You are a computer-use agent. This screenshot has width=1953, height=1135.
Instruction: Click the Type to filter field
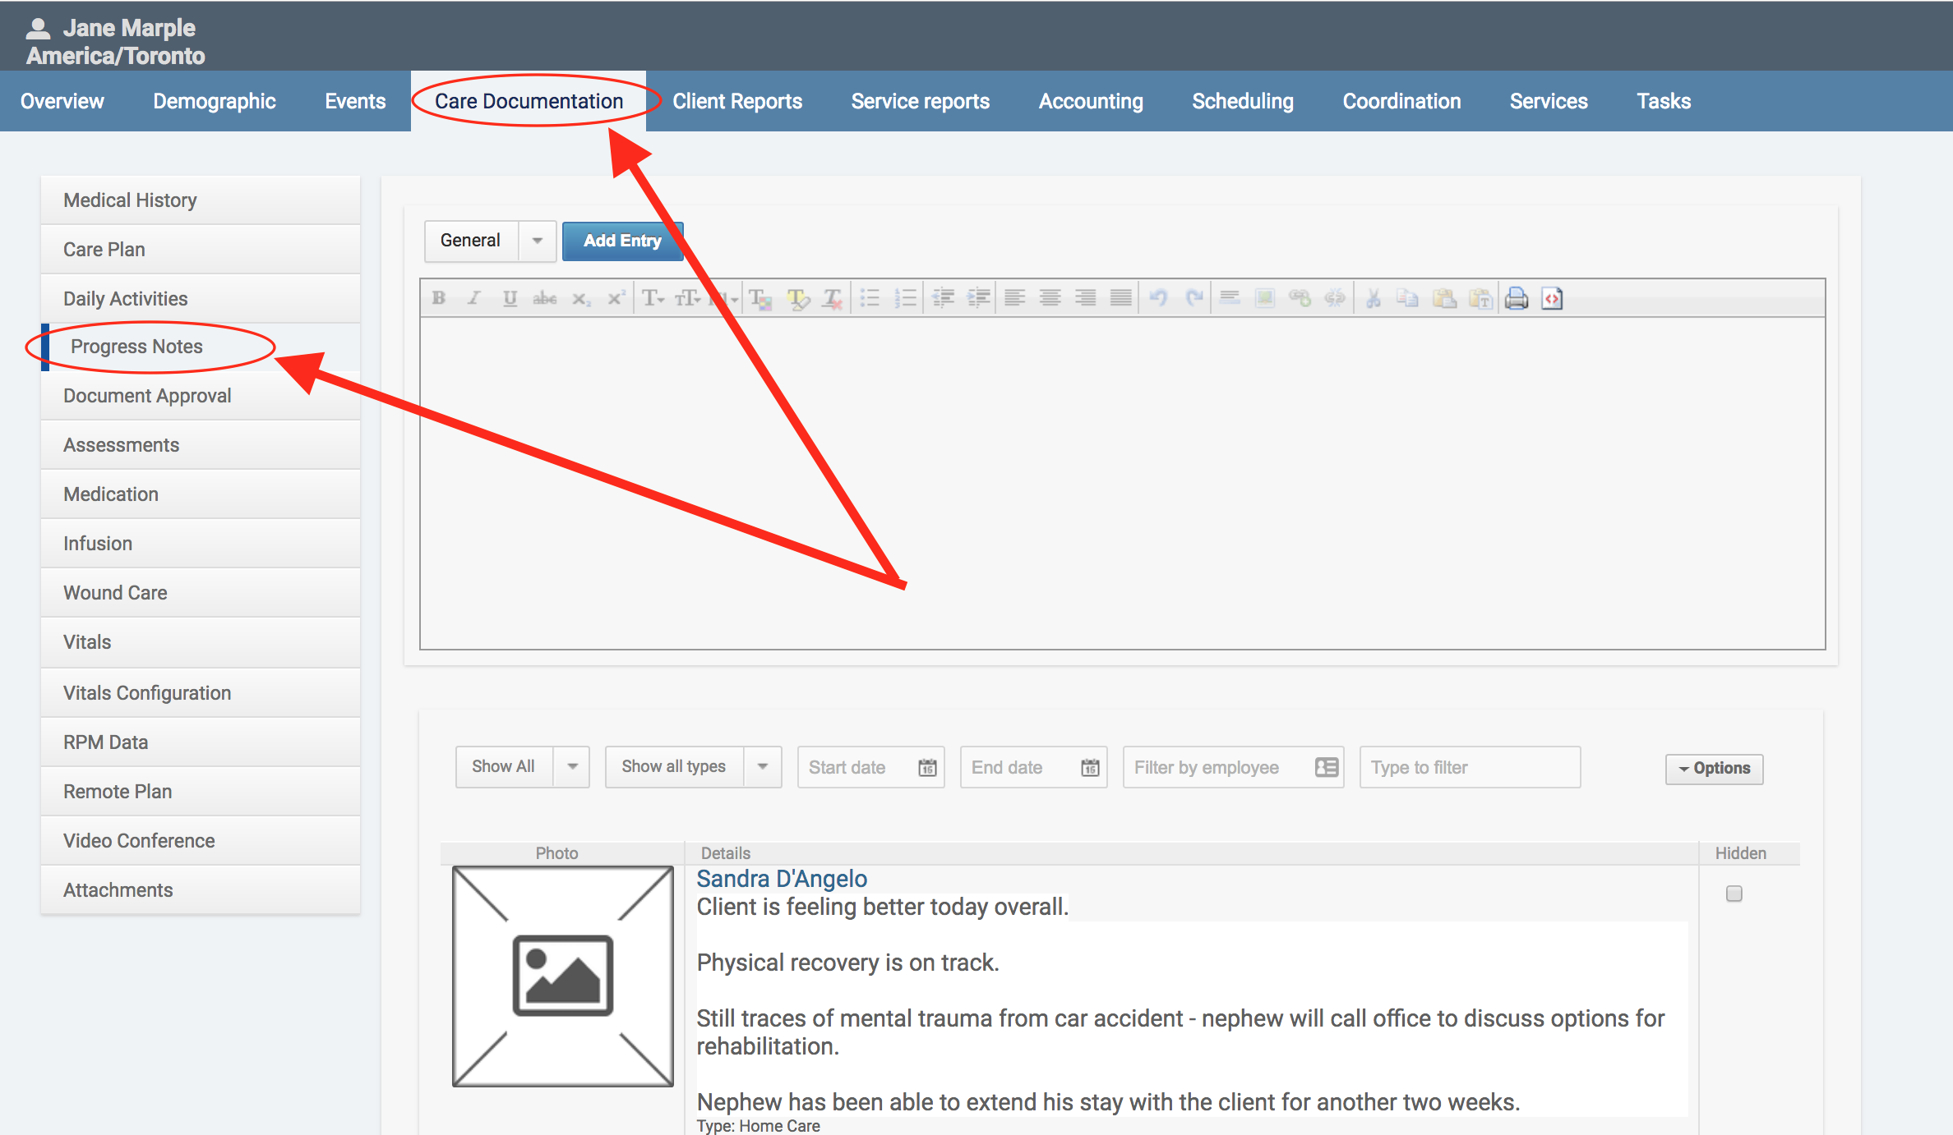tap(1469, 767)
